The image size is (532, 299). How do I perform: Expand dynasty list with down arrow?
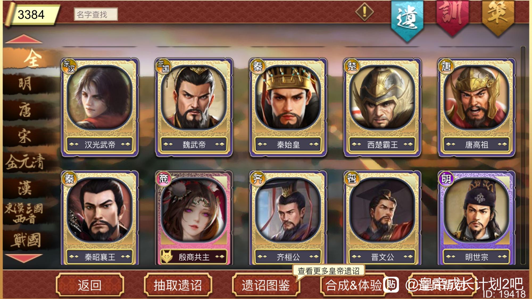click(23, 258)
